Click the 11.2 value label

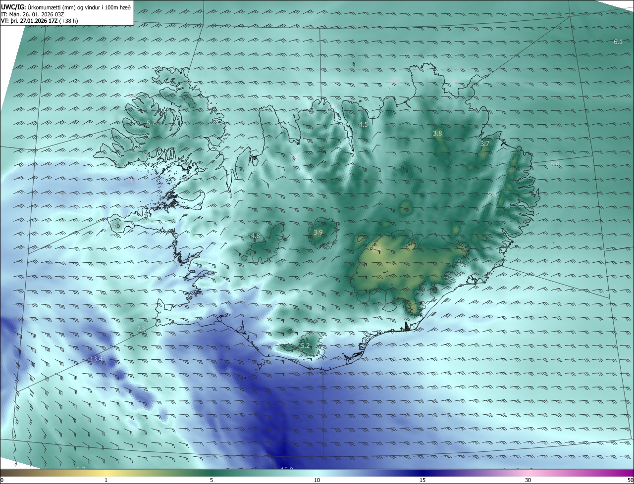click(65, 196)
